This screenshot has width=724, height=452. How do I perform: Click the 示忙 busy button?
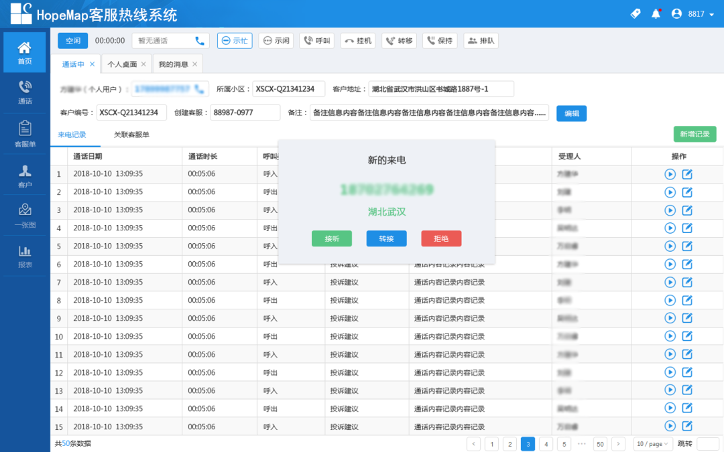tap(235, 41)
